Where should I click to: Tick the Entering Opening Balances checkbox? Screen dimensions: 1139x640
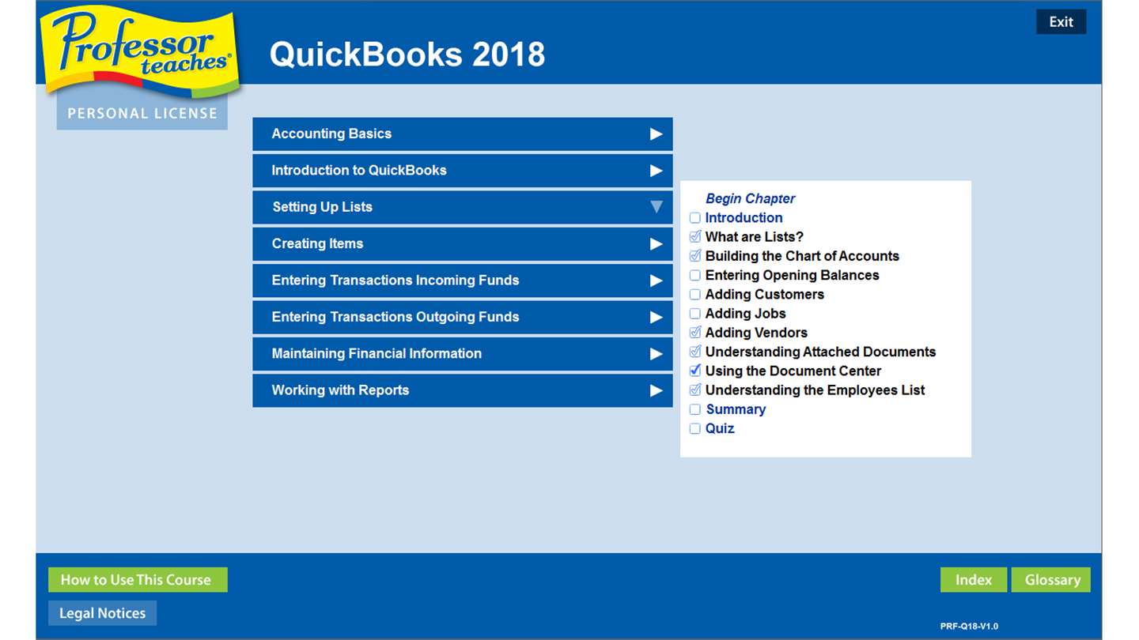pyautogui.click(x=695, y=276)
